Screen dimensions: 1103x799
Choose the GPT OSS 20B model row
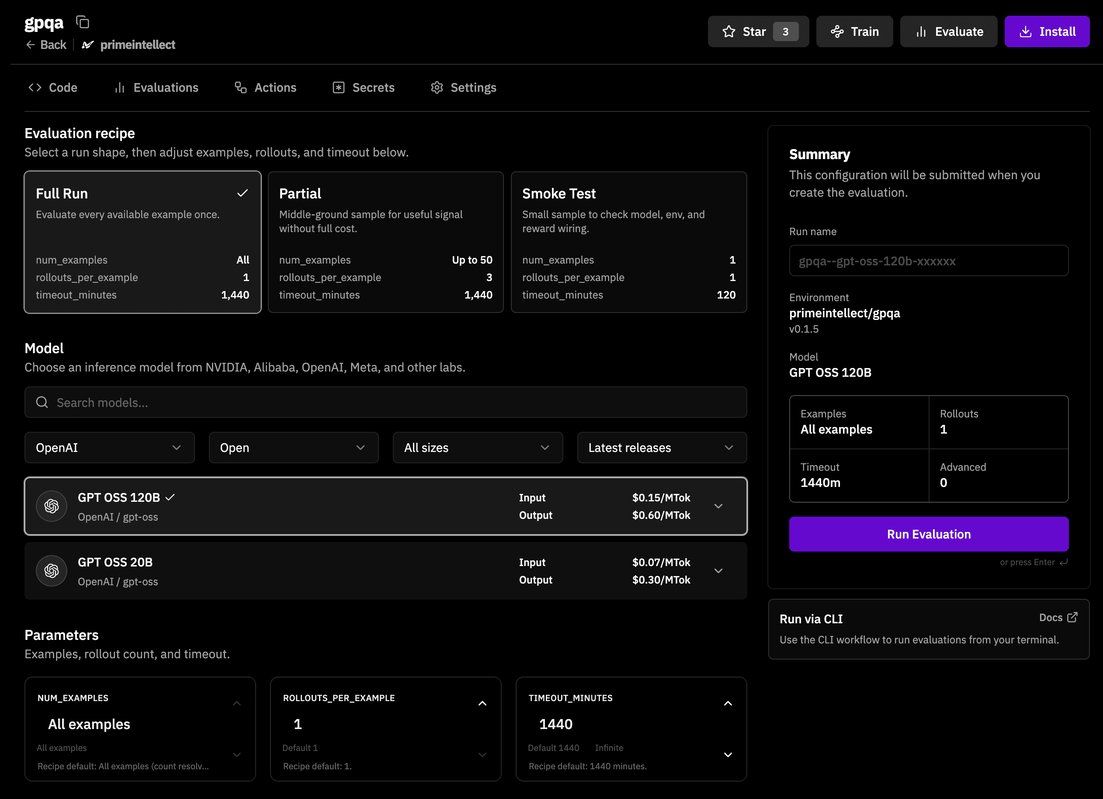click(386, 571)
